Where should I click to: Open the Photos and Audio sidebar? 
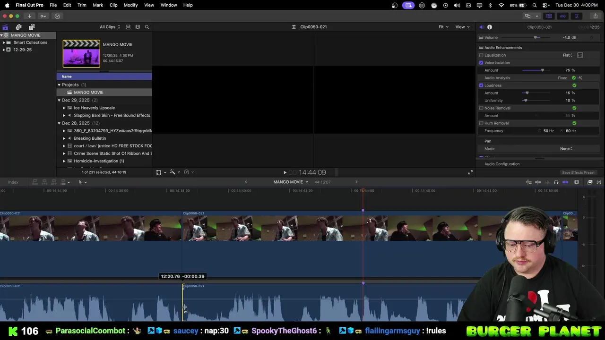click(x=18, y=27)
